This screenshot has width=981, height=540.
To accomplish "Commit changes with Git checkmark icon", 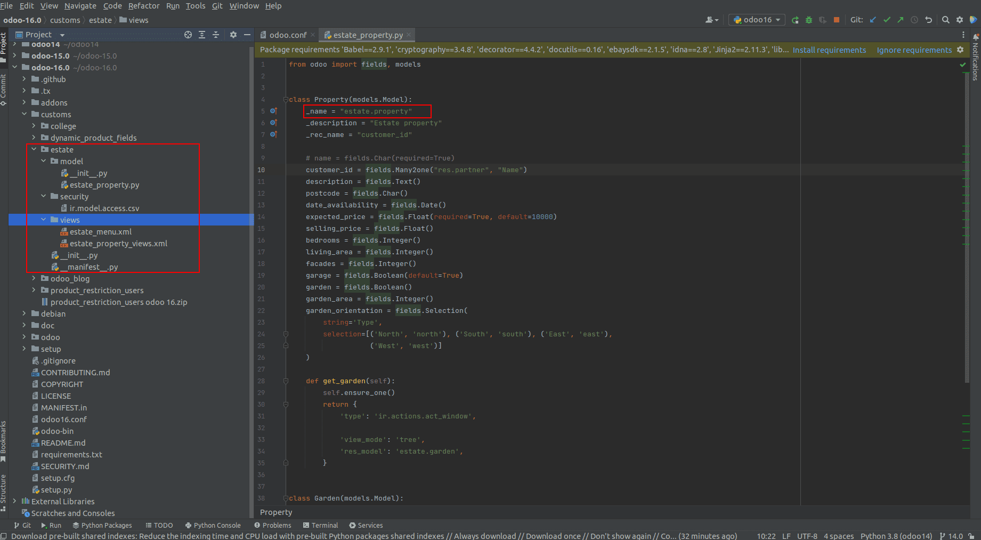I will (887, 20).
